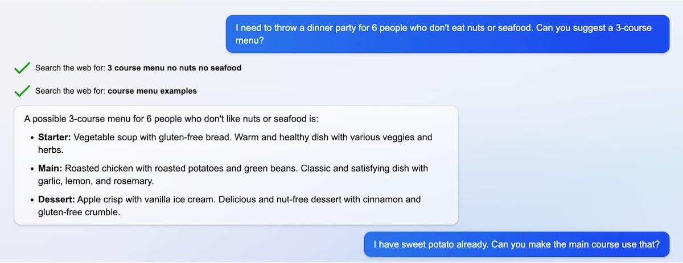Click the first 'Search the web for:' label
683x263 pixels.
[70, 68]
